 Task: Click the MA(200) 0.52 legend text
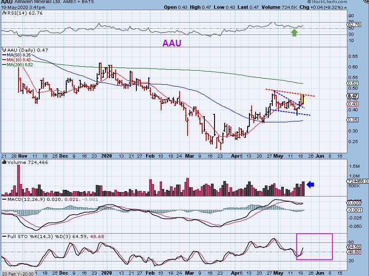click(x=20, y=65)
